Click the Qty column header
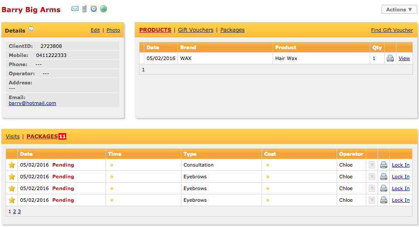Viewport: 419px width, 227px height. click(377, 47)
